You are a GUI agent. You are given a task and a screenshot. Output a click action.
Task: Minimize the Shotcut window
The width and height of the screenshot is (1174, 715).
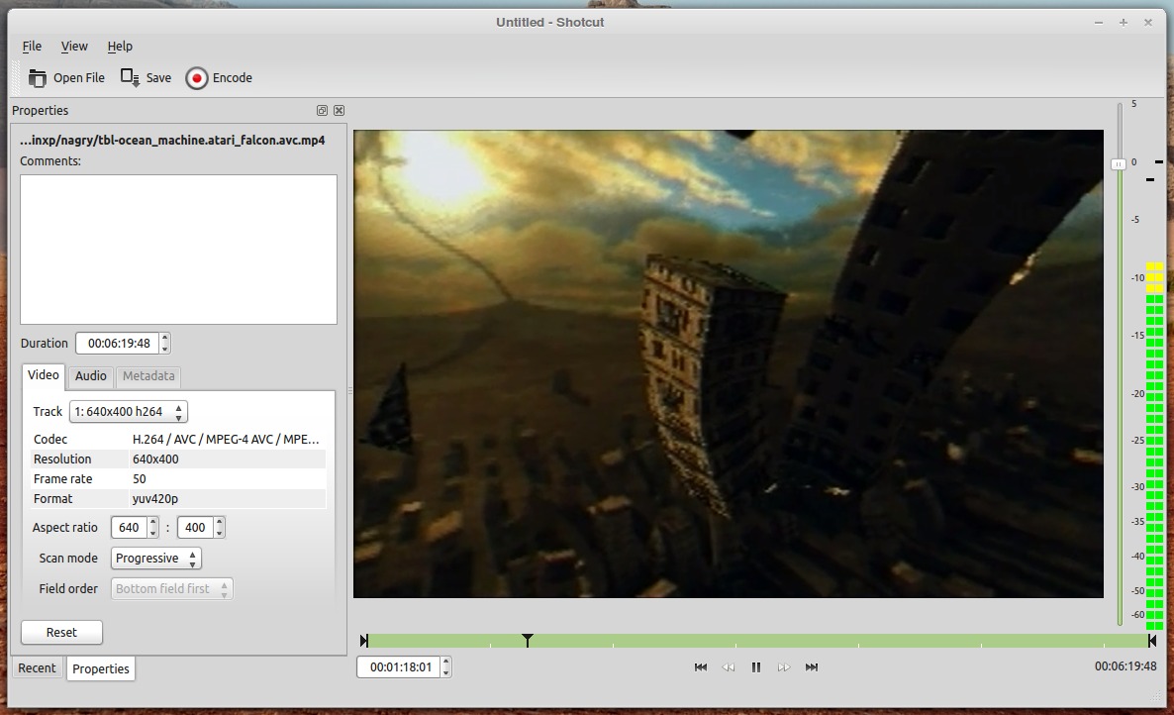pos(1099,23)
